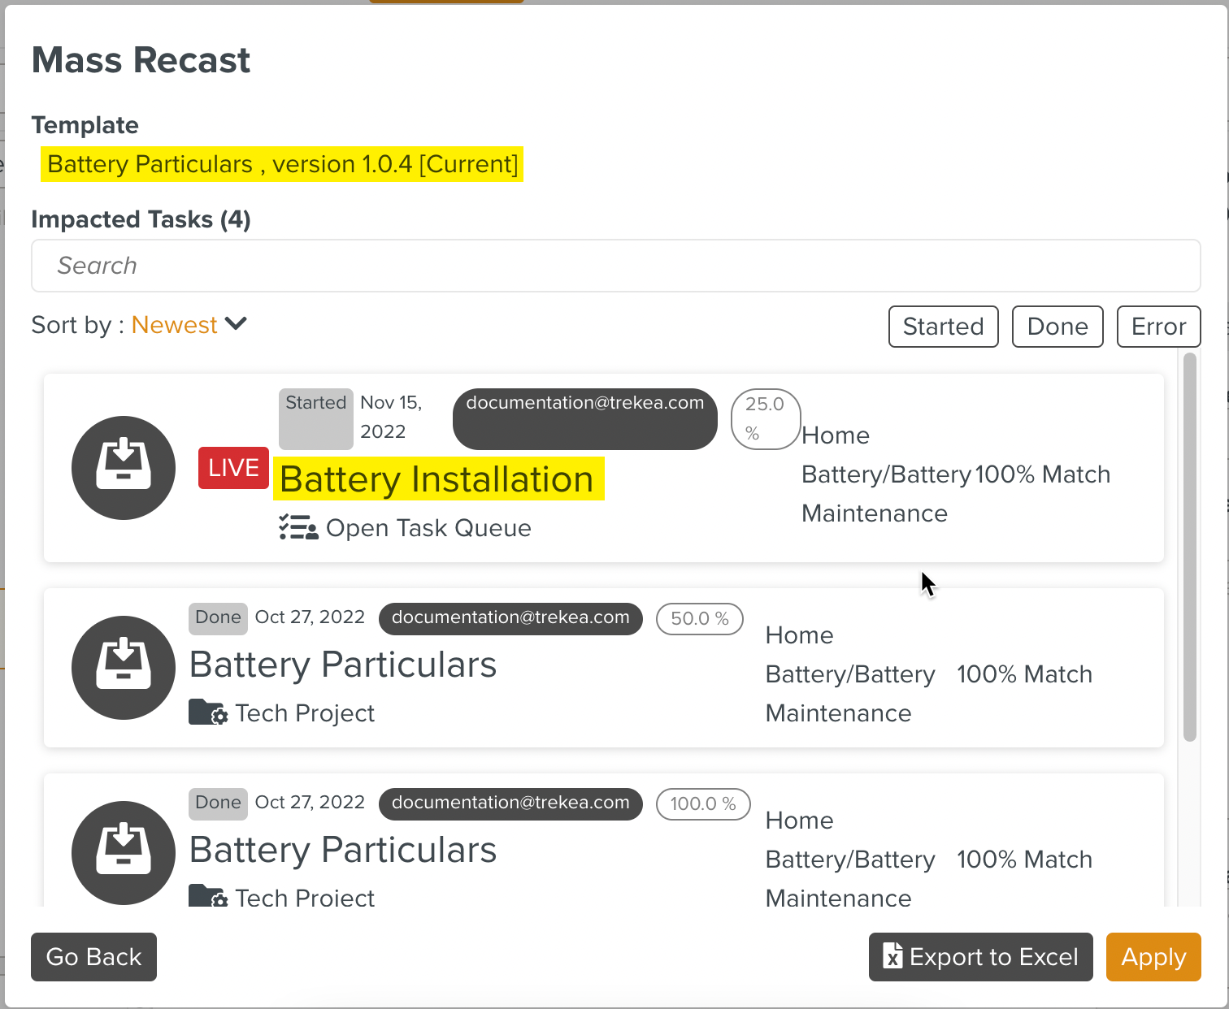1229x1009 pixels.
Task: Click the 100.0 % task inbox icon
Action: (124, 852)
